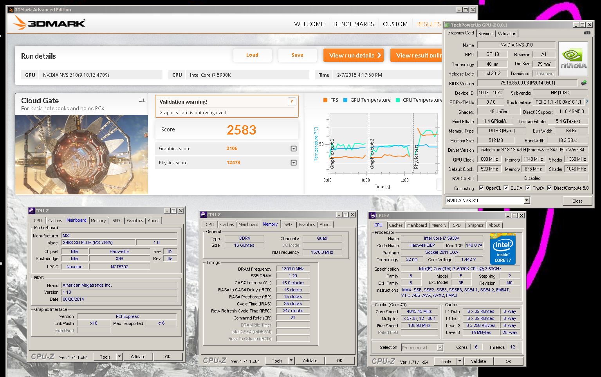Click the RESULTS nav item in 3DMark
601x377 pixels.
coord(429,24)
